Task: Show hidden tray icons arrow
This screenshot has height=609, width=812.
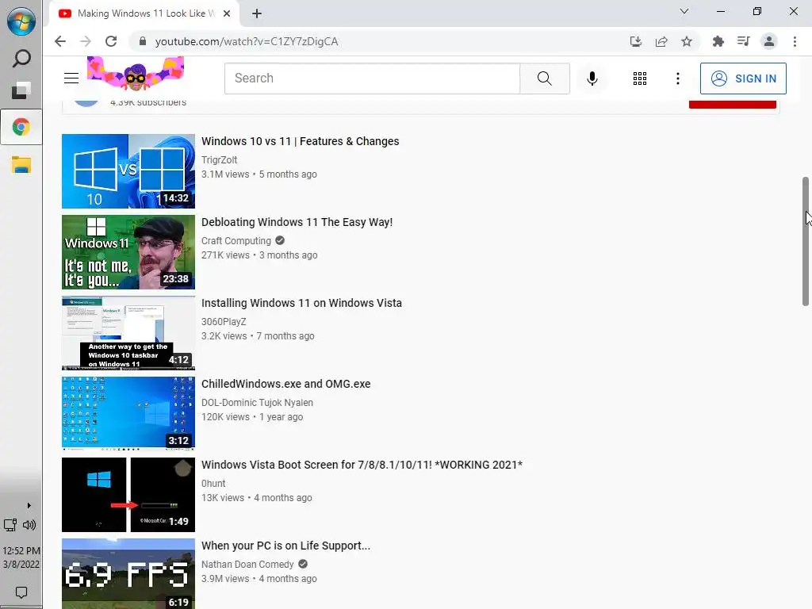Action: pos(29,505)
